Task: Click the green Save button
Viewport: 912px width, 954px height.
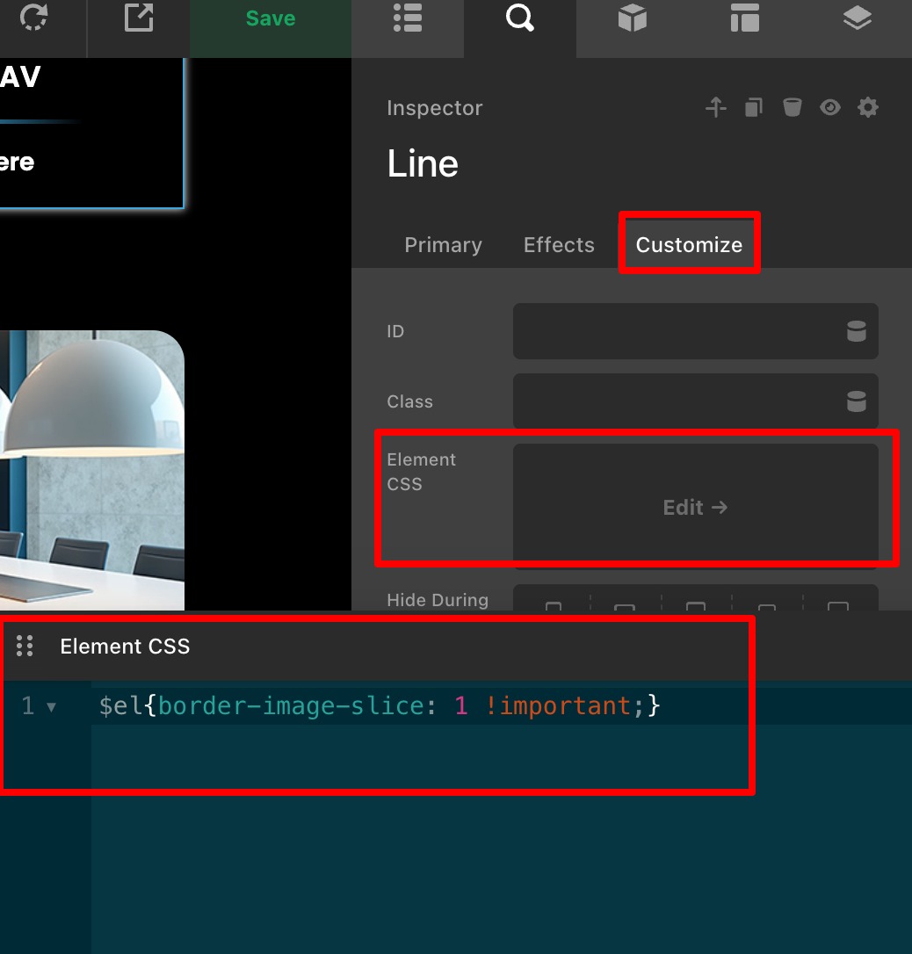Action: pyautogui.click(x=270, y=19)
